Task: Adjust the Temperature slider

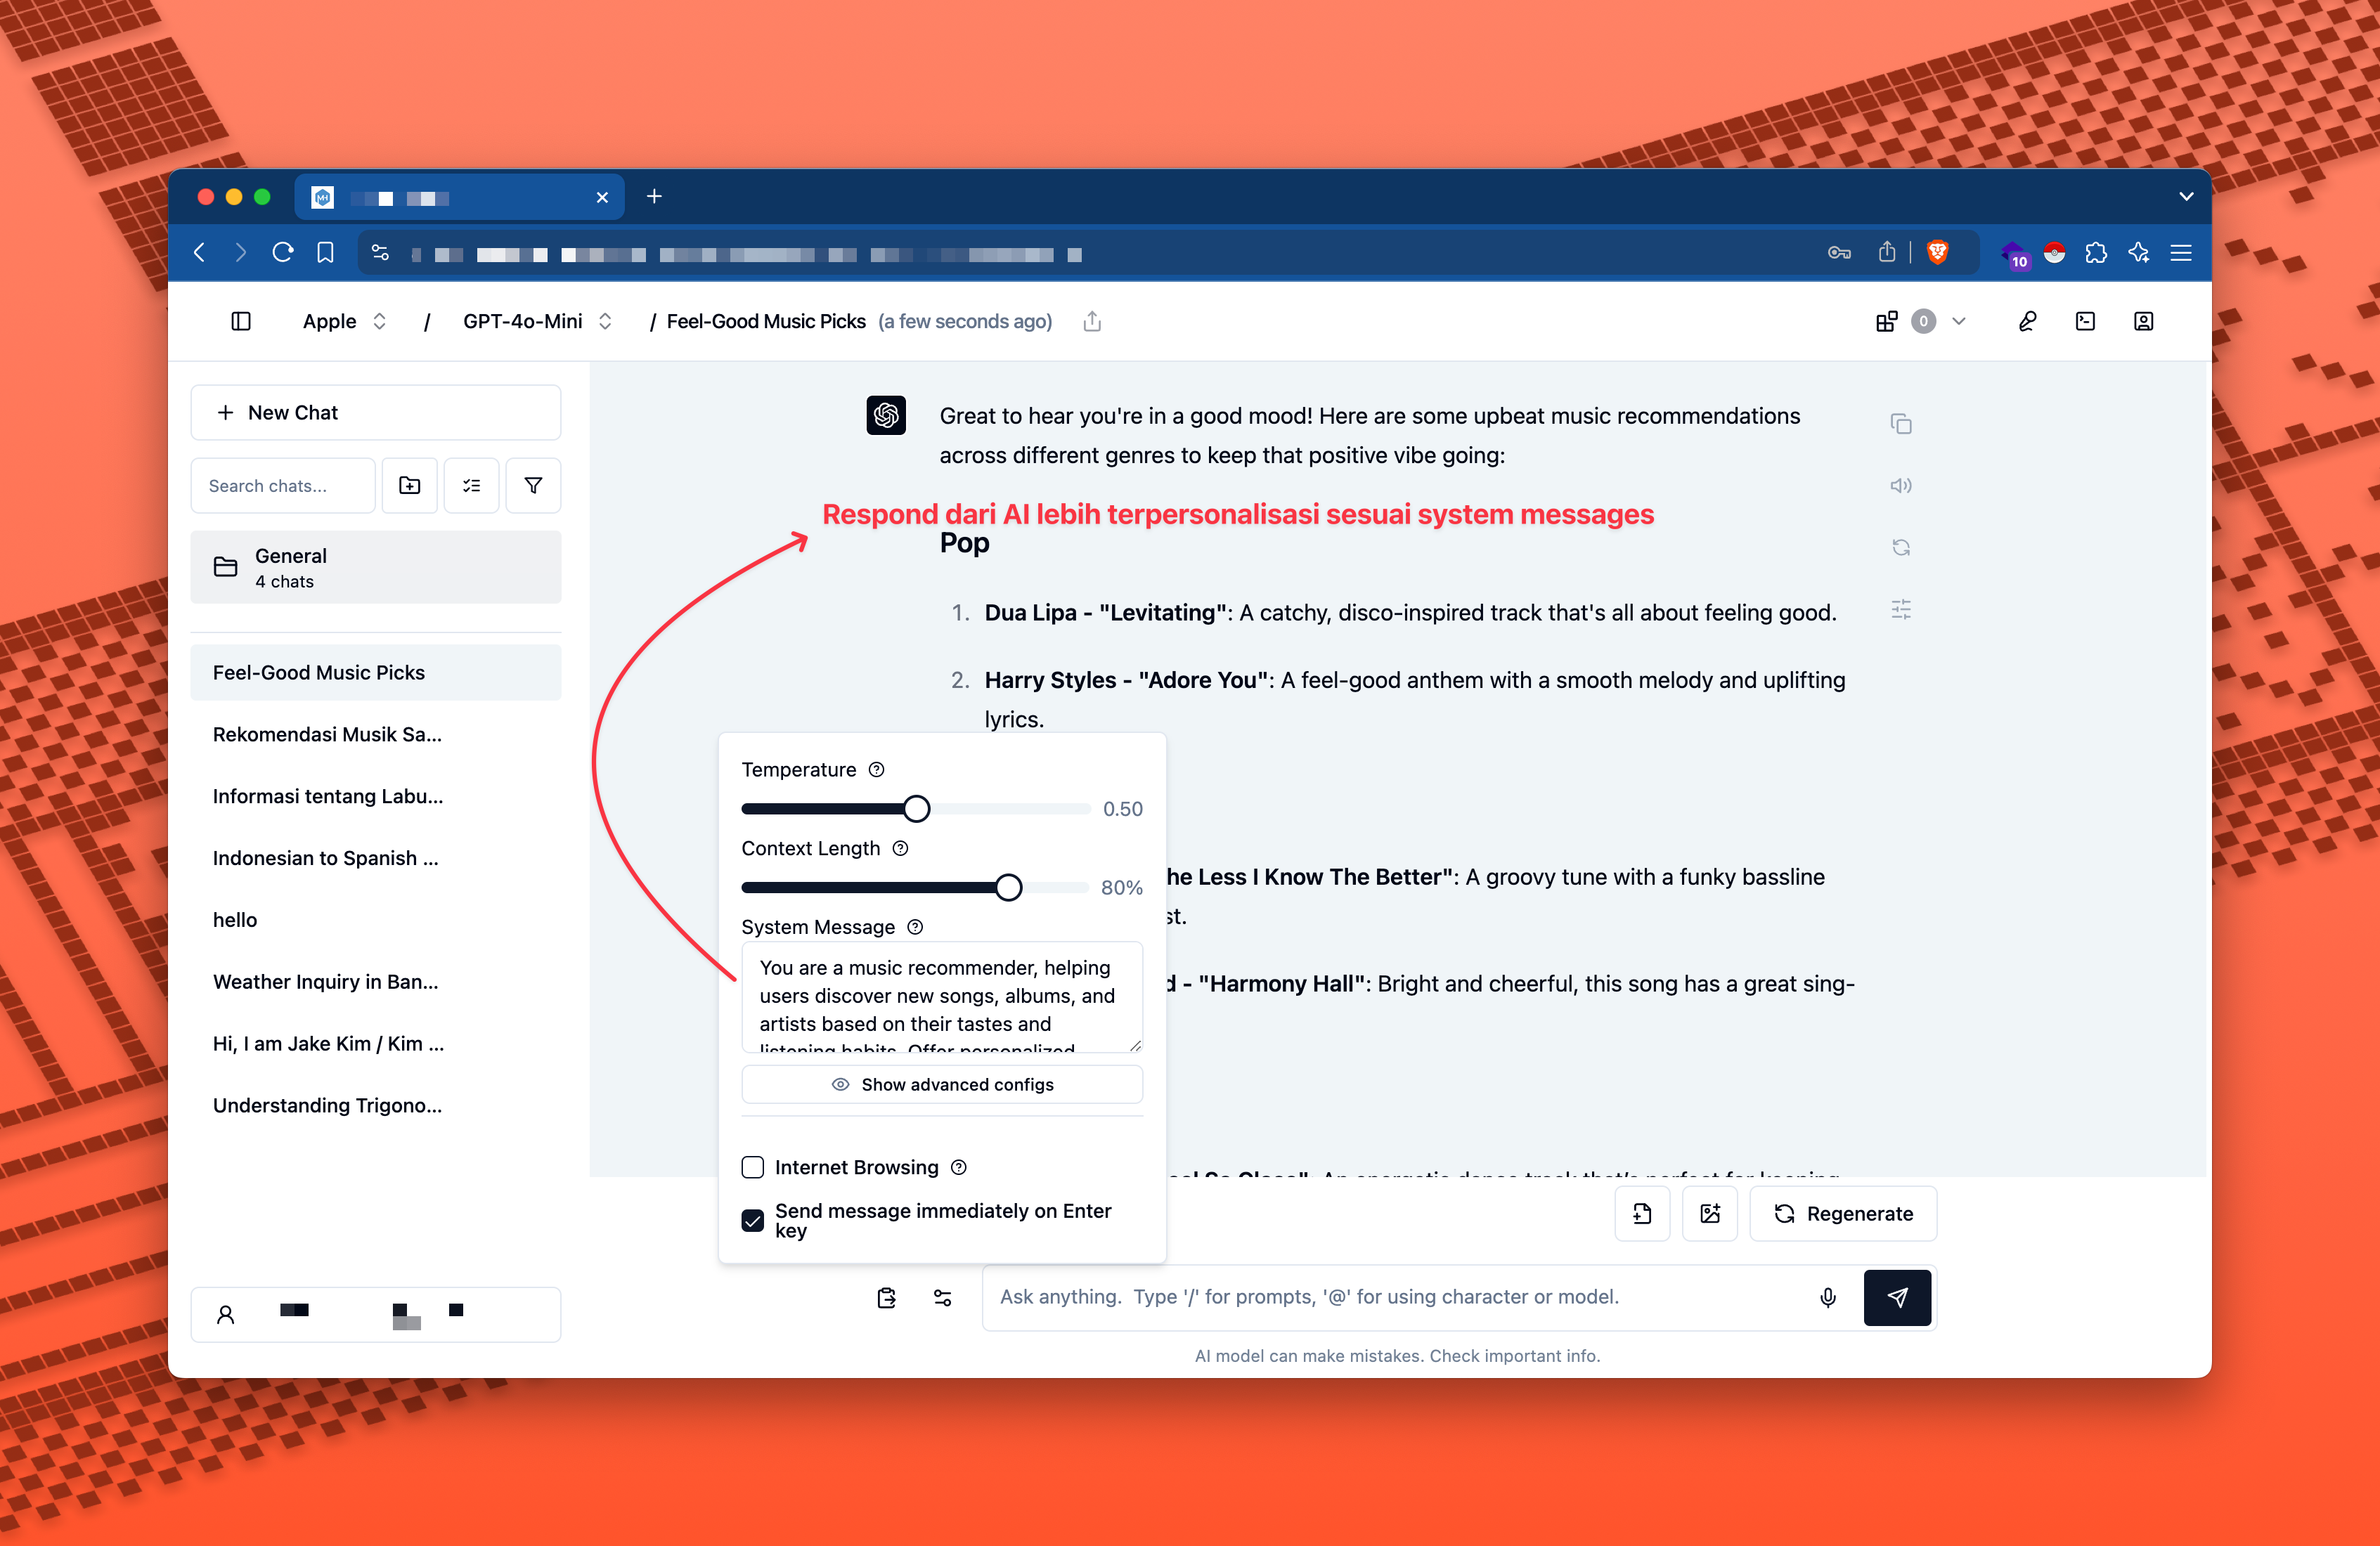Action: point(916,809)
